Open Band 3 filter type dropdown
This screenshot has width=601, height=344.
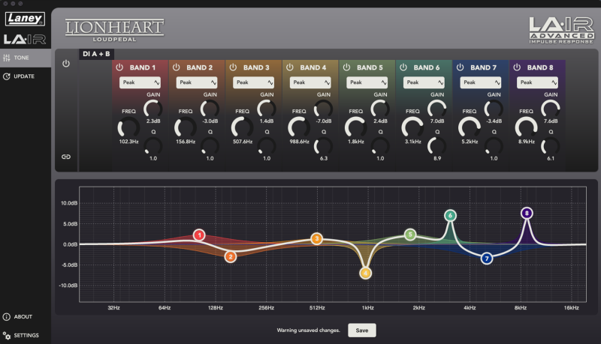pyautogui.click(x=253, y=82)
